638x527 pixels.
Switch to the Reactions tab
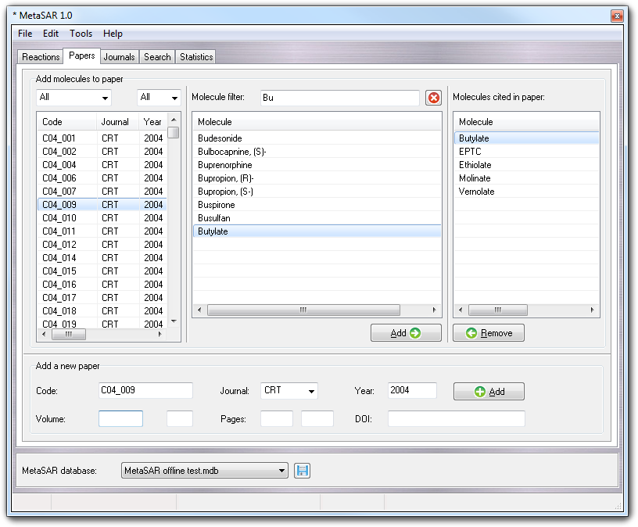pos(41,57)
